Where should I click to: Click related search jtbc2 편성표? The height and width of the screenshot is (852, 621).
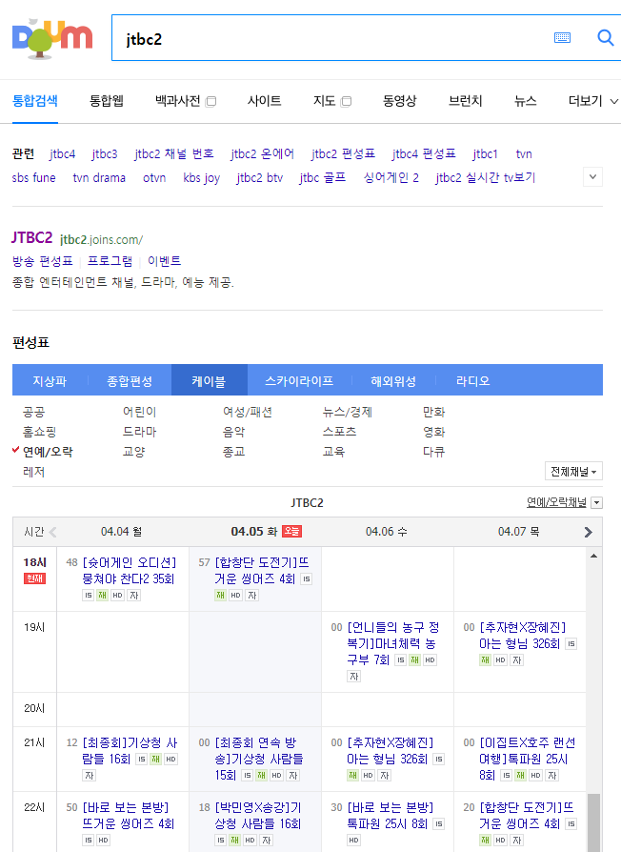coord(343,153)
